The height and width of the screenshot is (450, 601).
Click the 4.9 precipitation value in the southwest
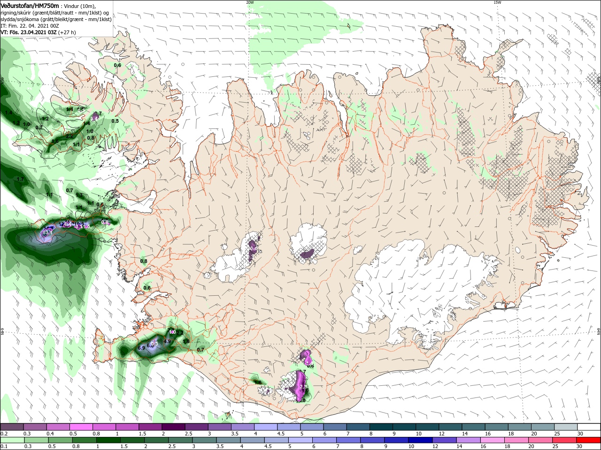(167, 341)
